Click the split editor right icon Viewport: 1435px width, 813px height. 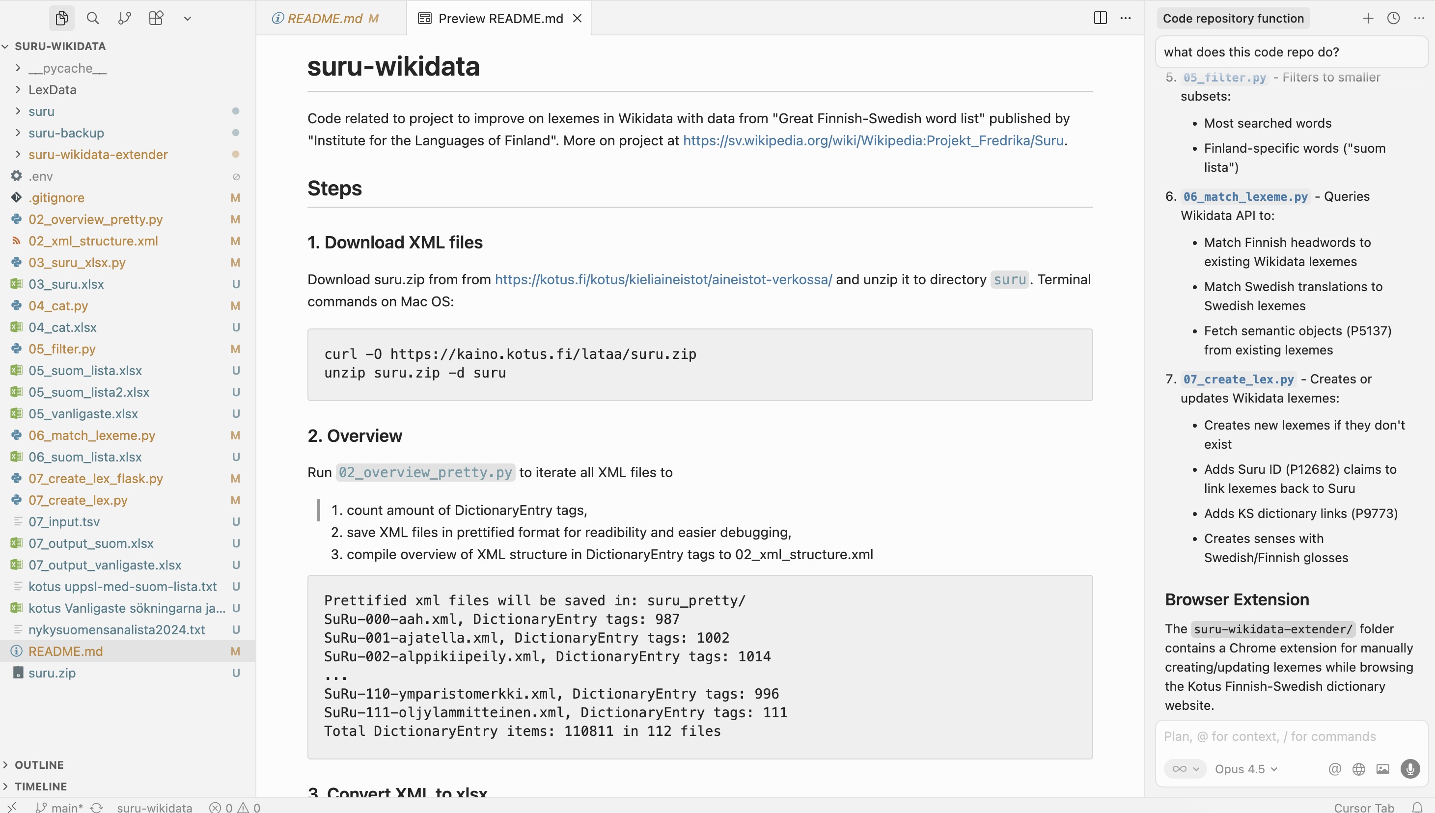(x=1100, y=18)
